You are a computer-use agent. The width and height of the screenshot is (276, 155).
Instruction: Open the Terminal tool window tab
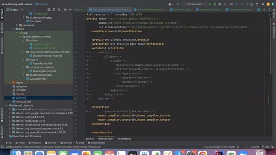[50, 143]
